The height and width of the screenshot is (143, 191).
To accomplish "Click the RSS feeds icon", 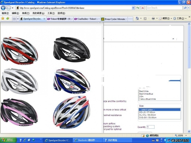I will [145, 18].
